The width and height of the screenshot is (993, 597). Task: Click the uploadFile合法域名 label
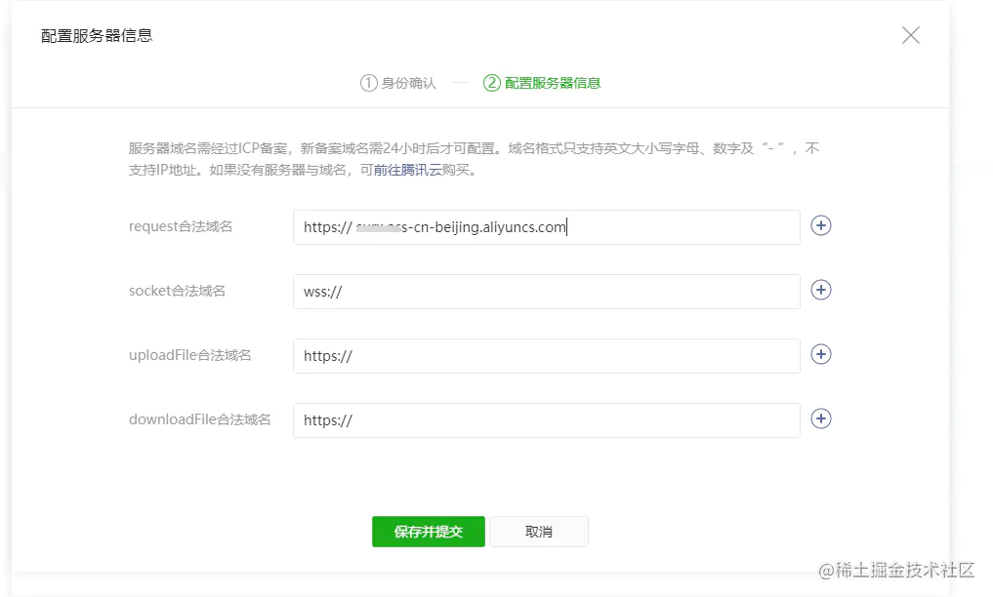click(189, 355)
